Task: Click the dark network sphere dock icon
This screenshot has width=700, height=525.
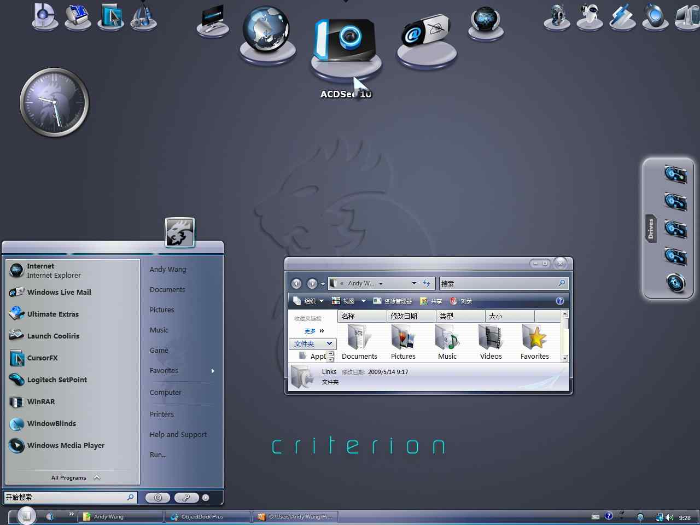Action: coord(486,21)
